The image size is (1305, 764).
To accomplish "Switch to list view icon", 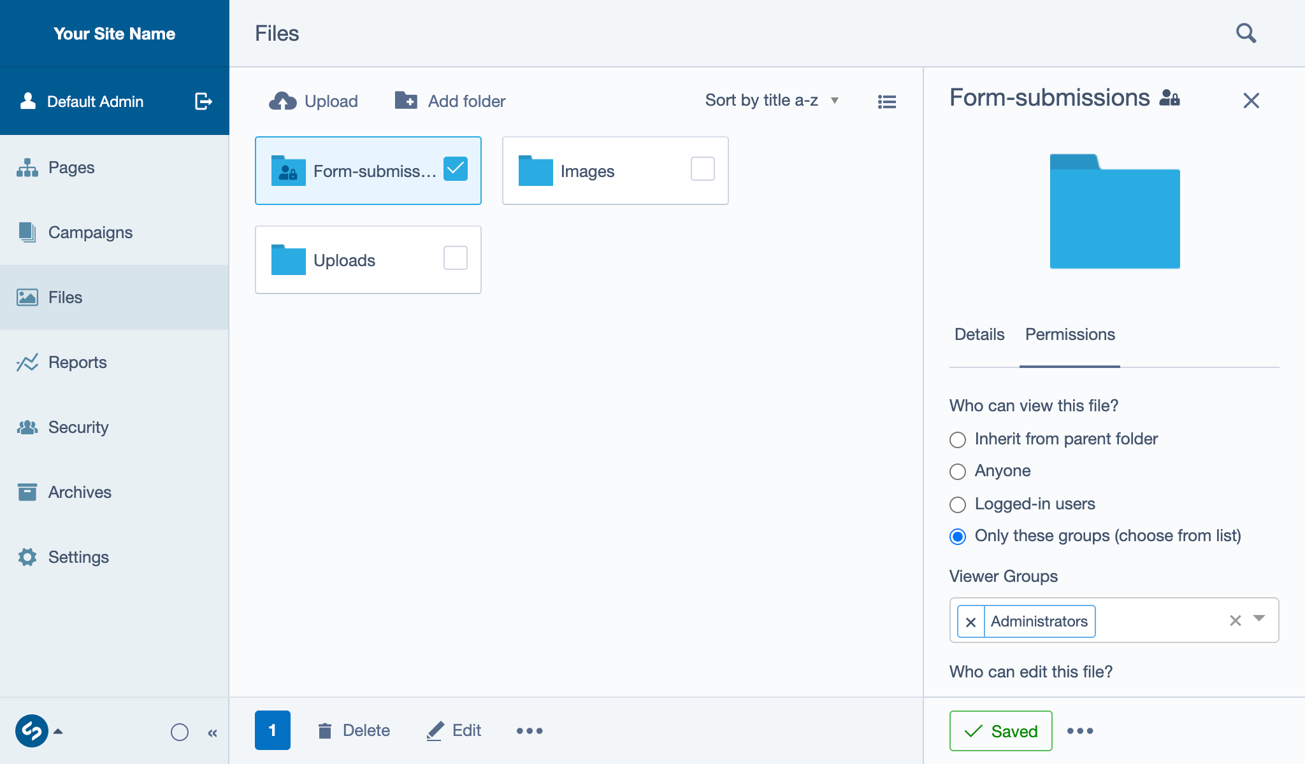I will (886, 102).
